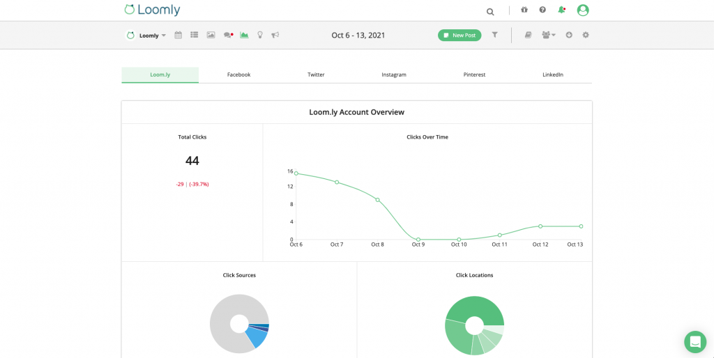Click the Oct 11 data point on chart
714x358 pixels.
tap(499, 235)
